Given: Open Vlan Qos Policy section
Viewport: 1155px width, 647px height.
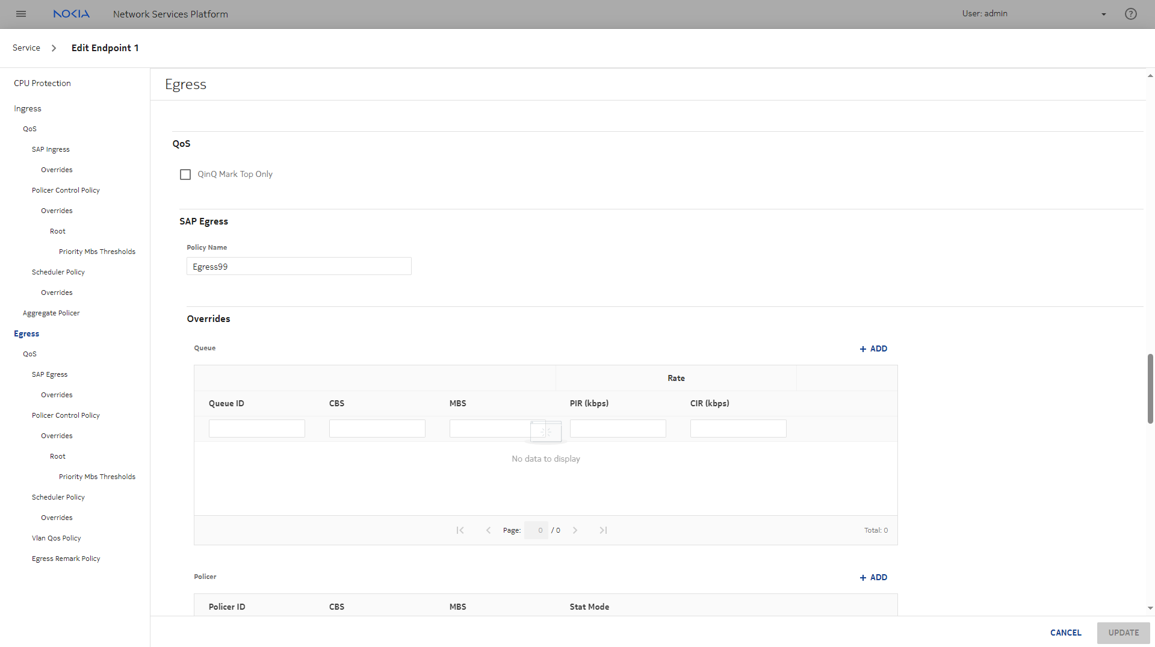Looking at the screenshot, I should (x=56, y=538).
